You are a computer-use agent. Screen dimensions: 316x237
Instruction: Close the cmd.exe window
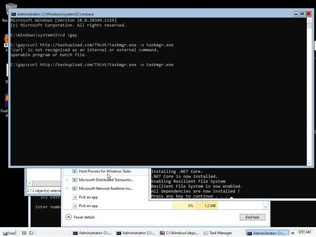click(308, 14)
